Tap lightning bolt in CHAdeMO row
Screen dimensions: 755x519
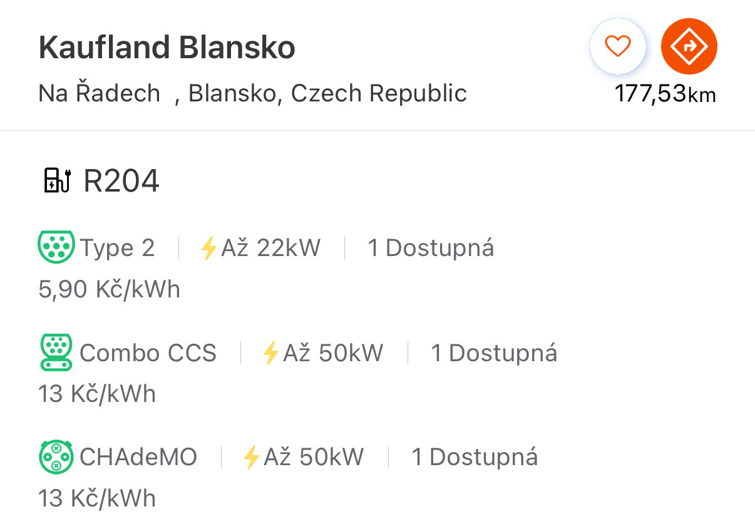coord(251,458)
